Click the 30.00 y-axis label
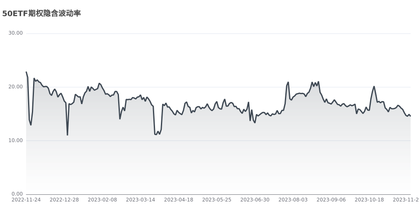 click(x=16, y=33)
